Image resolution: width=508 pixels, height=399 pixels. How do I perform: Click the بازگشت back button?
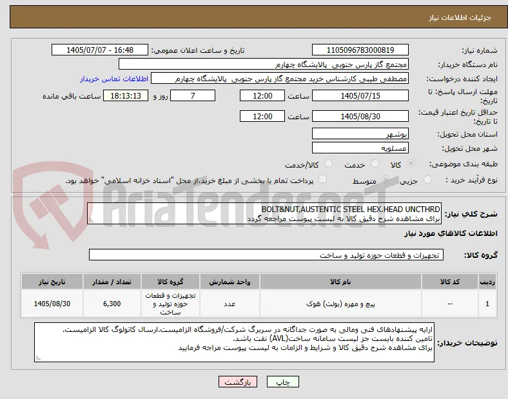(238, 382)
